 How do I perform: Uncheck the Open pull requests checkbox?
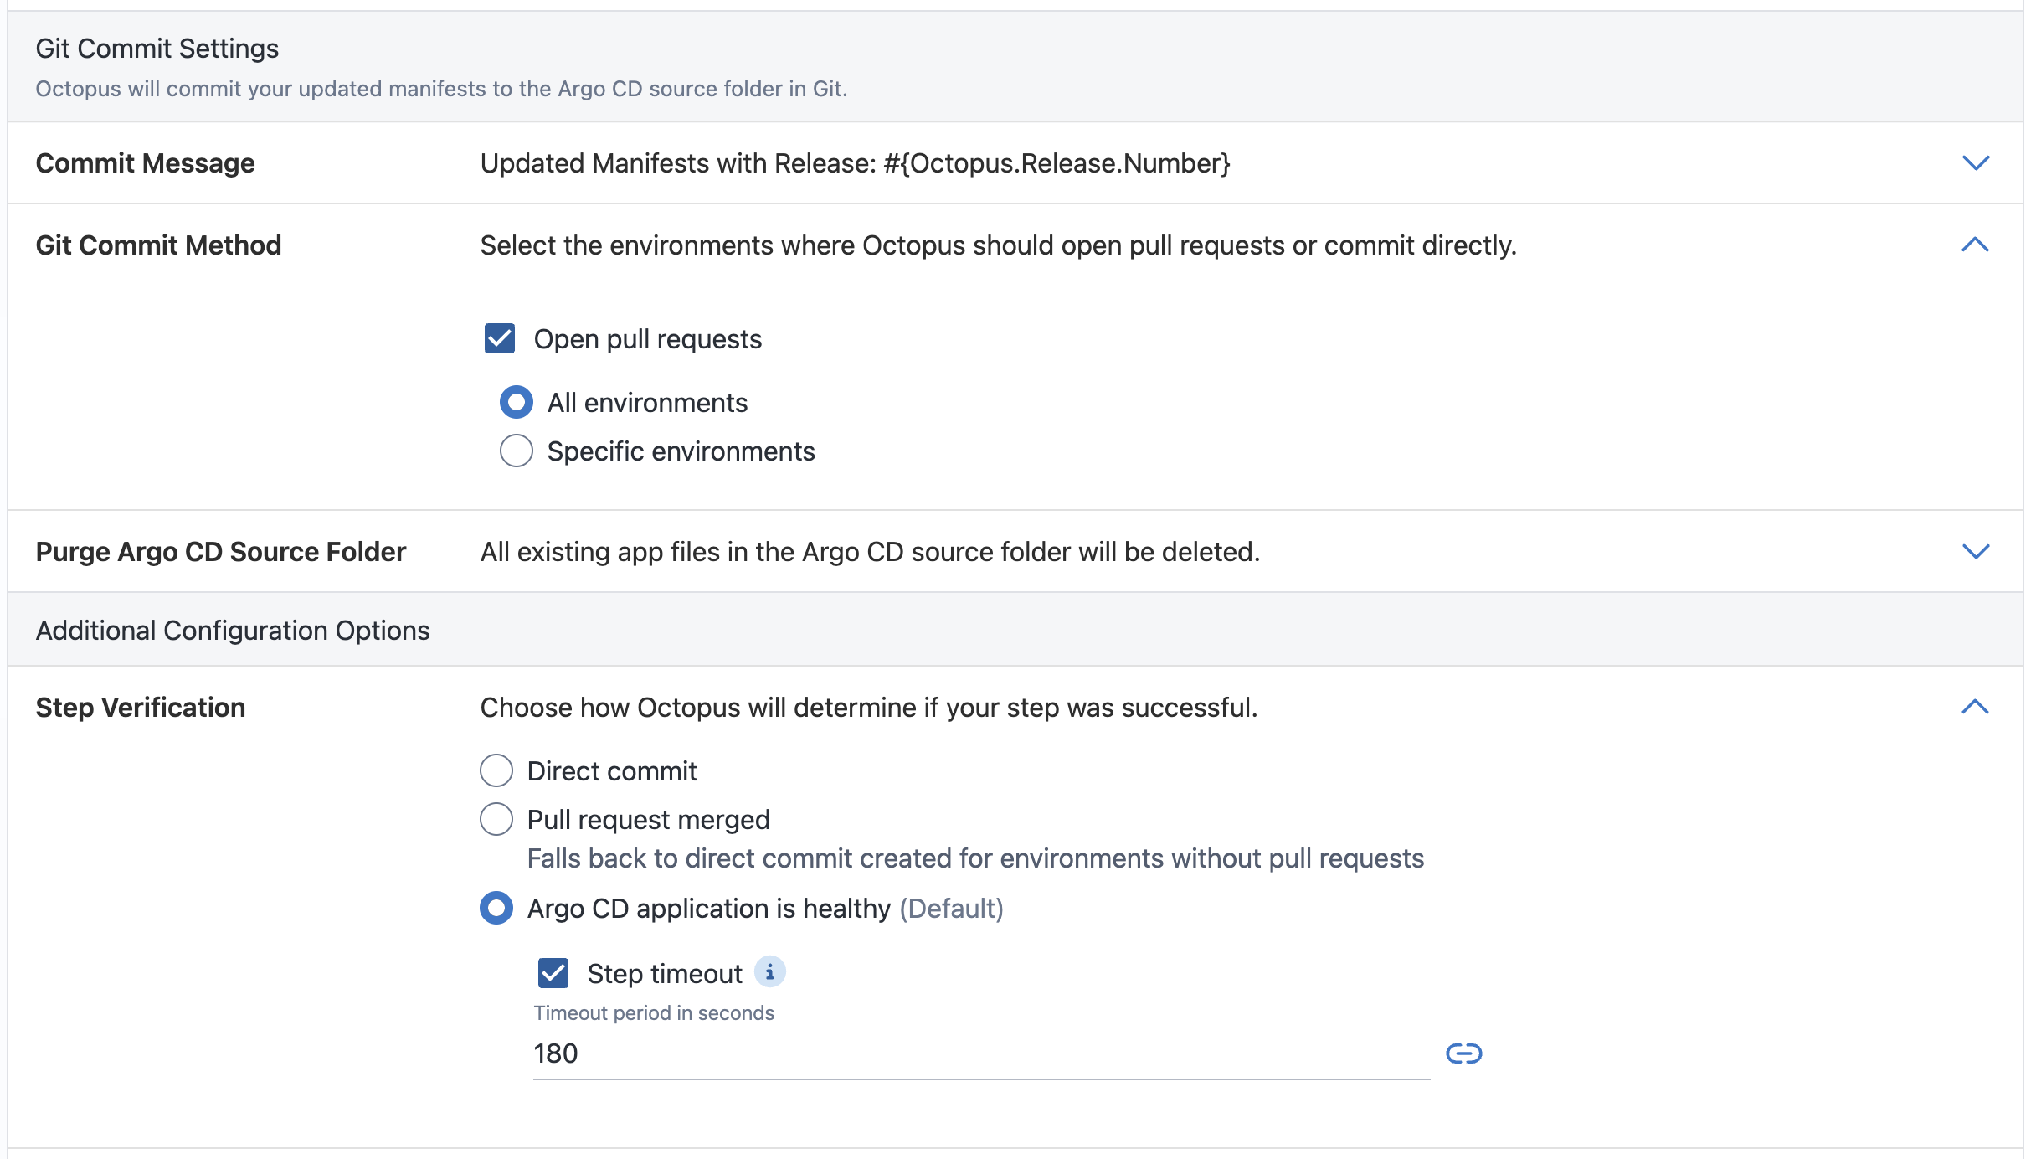[x=500, y=338]
